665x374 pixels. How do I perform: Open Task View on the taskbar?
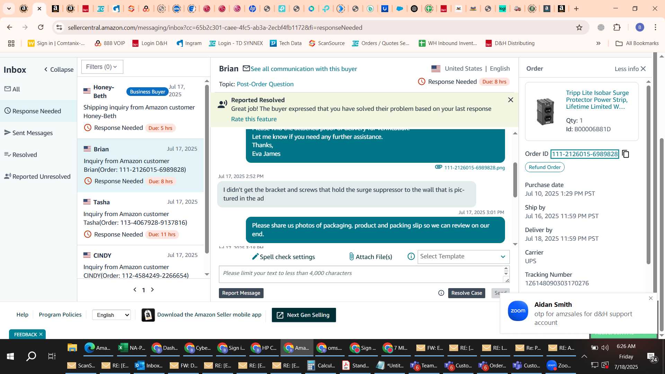click(52, 356)
